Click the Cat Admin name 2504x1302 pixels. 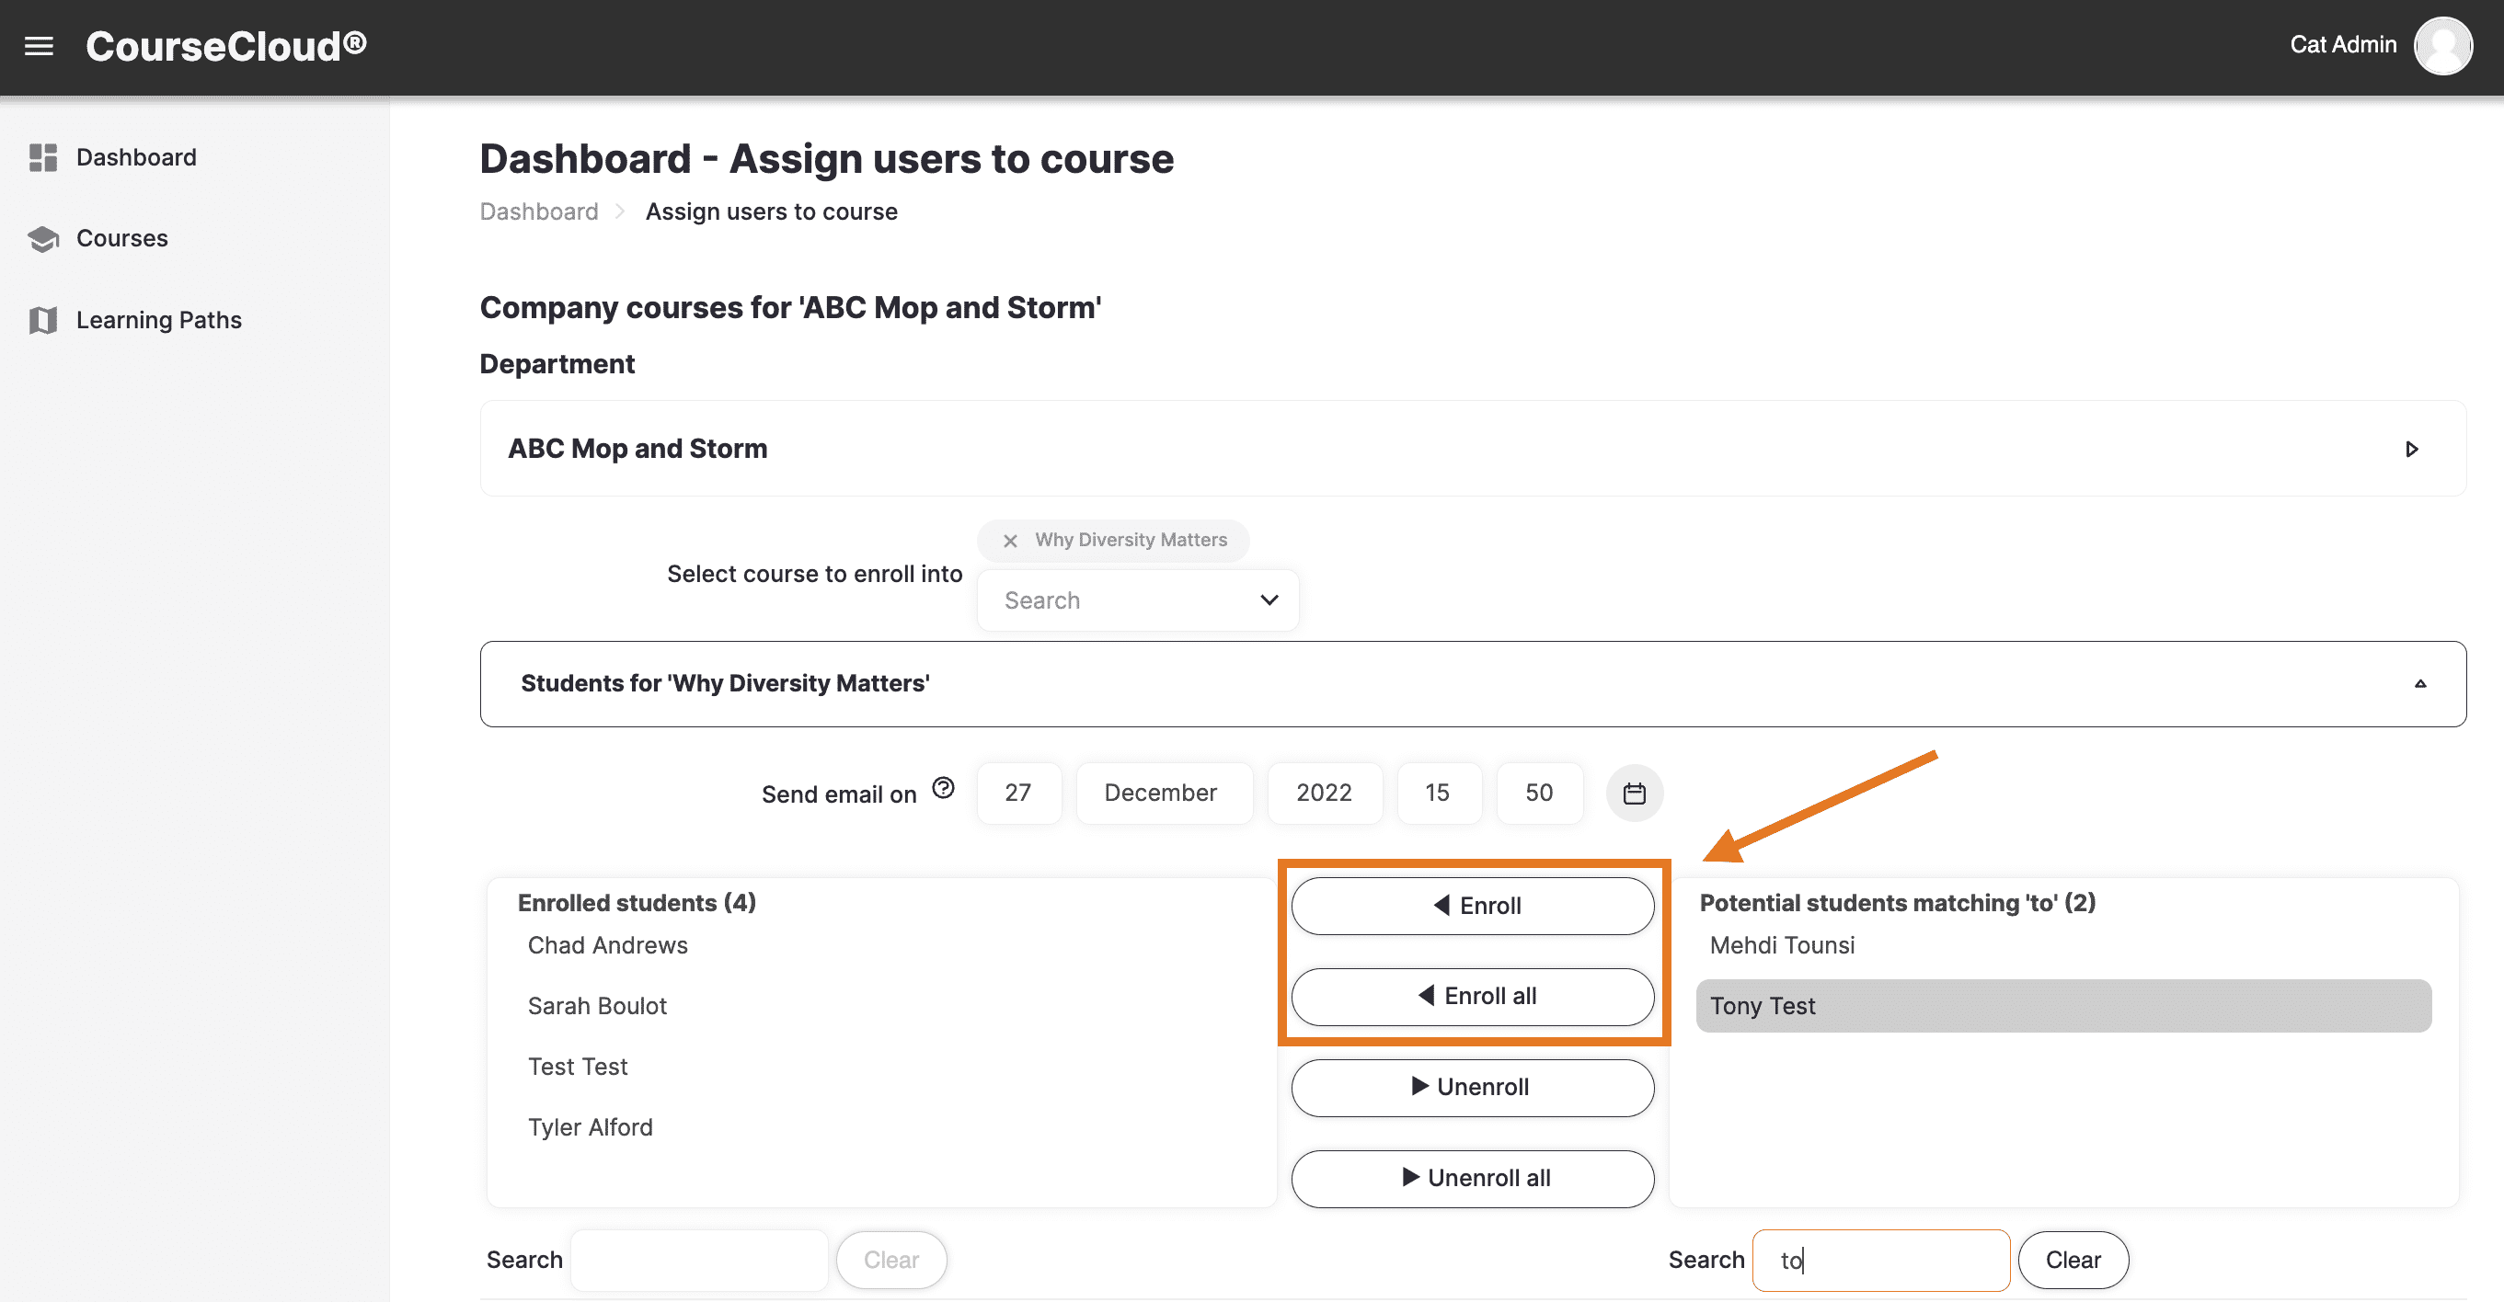click(2343, 45)
